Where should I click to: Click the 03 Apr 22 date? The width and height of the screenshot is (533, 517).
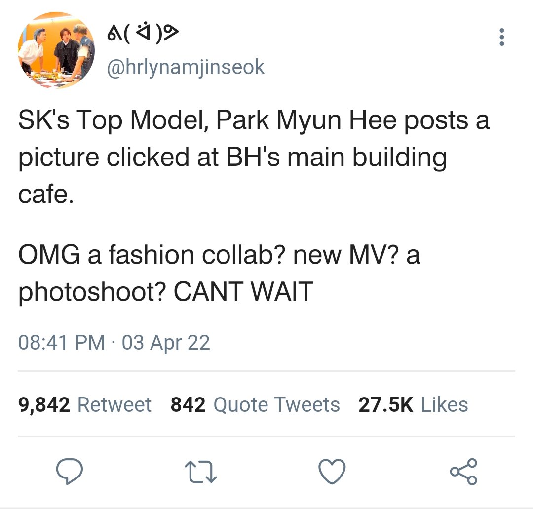(x=166, y=342)
